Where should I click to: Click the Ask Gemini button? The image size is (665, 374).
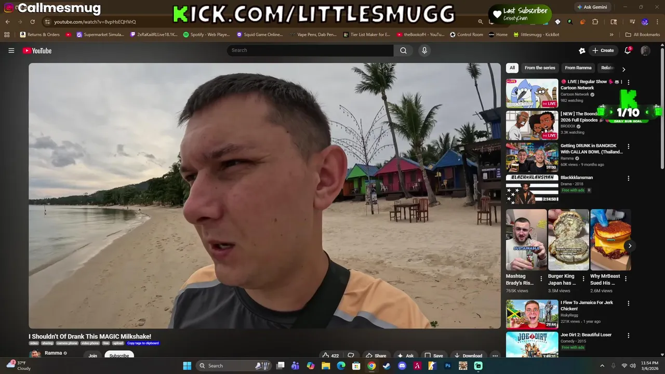[x=592, y=7]
